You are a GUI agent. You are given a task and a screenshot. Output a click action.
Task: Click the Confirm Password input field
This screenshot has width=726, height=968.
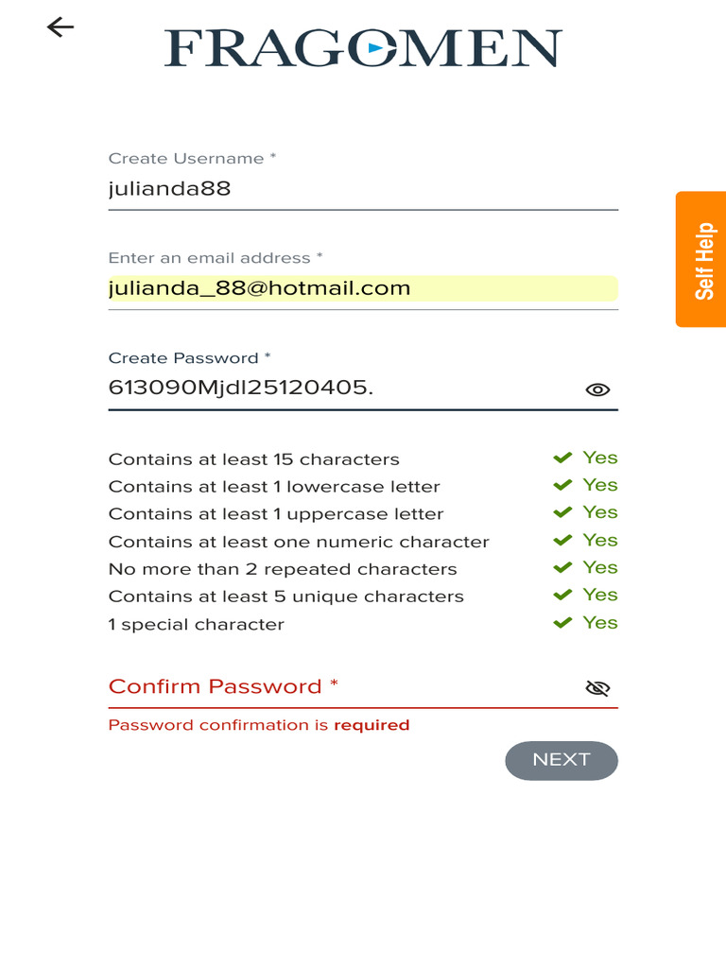pos(340,687)
